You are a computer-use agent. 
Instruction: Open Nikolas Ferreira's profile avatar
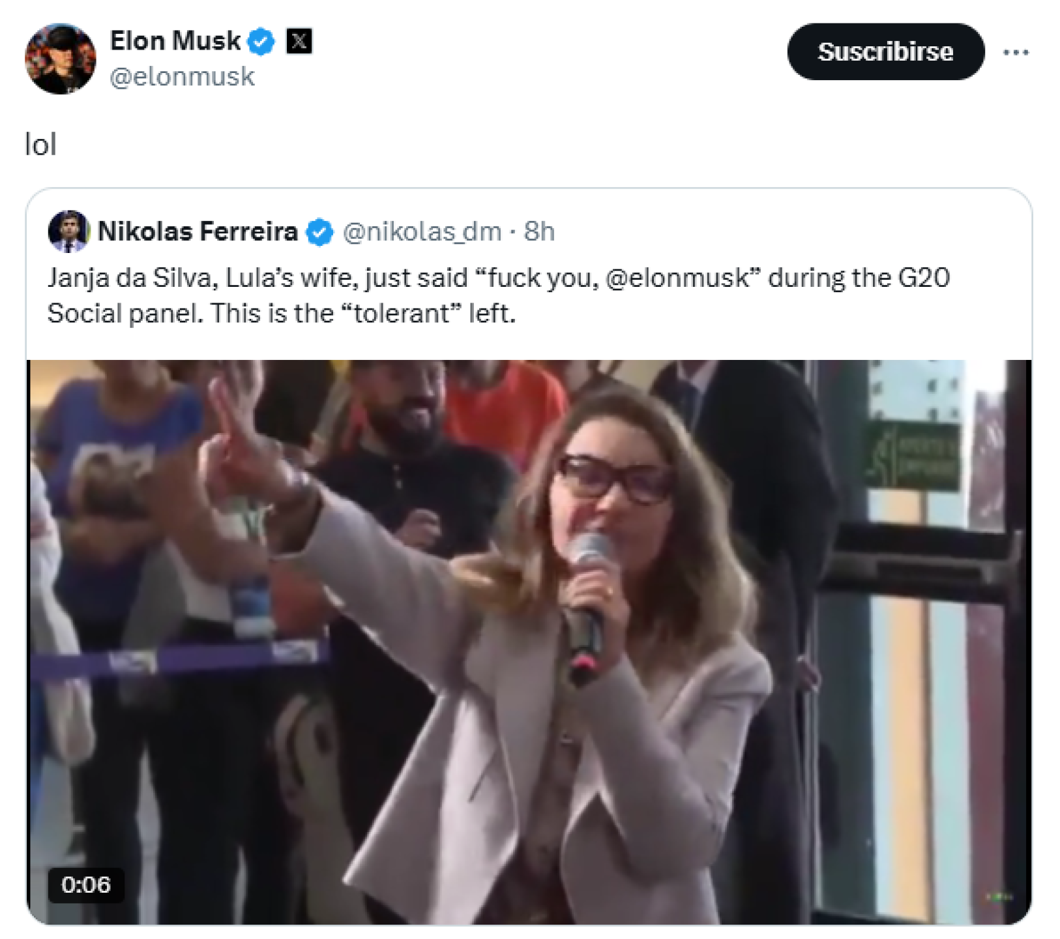point(68,231)
